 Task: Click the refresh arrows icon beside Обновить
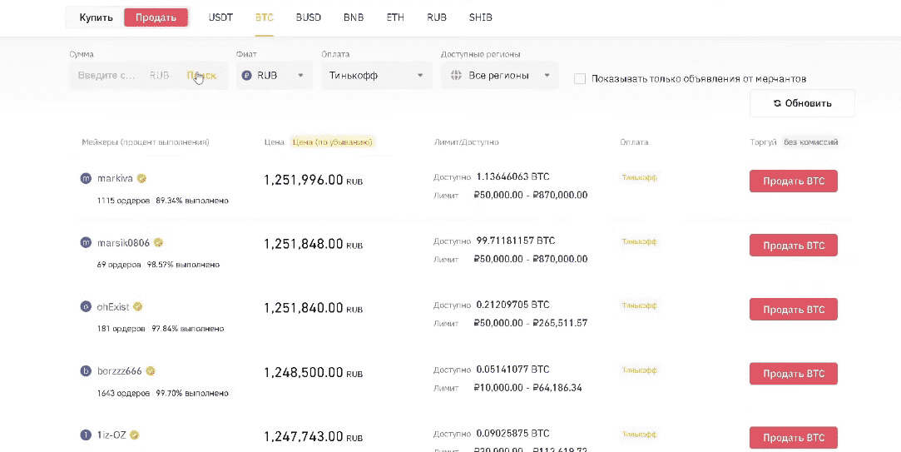tap(778, 103)
